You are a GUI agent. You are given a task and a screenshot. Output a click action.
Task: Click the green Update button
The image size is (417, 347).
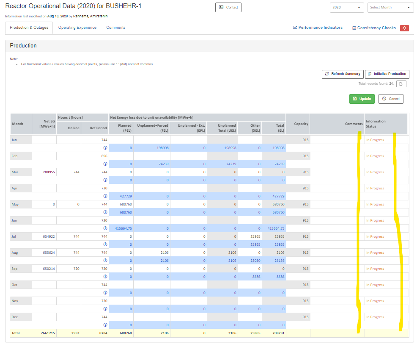[362, 99]
